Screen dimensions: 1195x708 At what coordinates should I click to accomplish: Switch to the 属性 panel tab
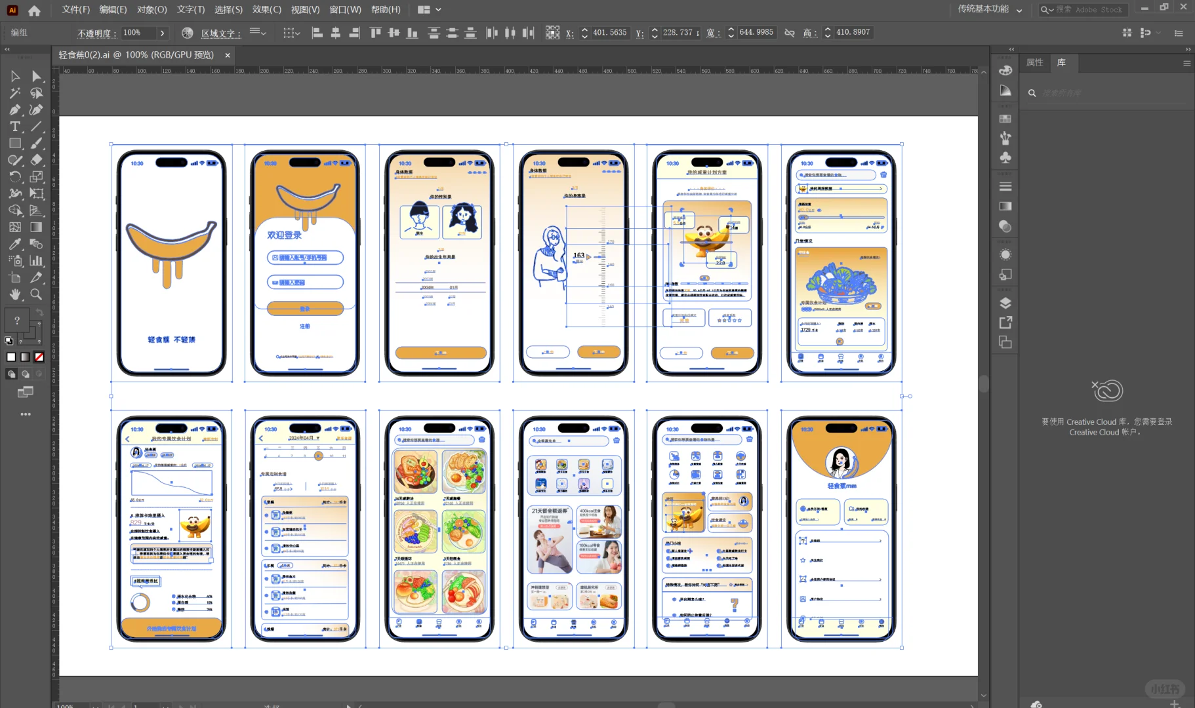coord(1035,63)
